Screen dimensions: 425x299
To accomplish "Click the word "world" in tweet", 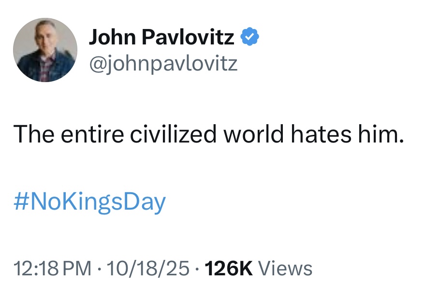I will [x=254, y=134].
